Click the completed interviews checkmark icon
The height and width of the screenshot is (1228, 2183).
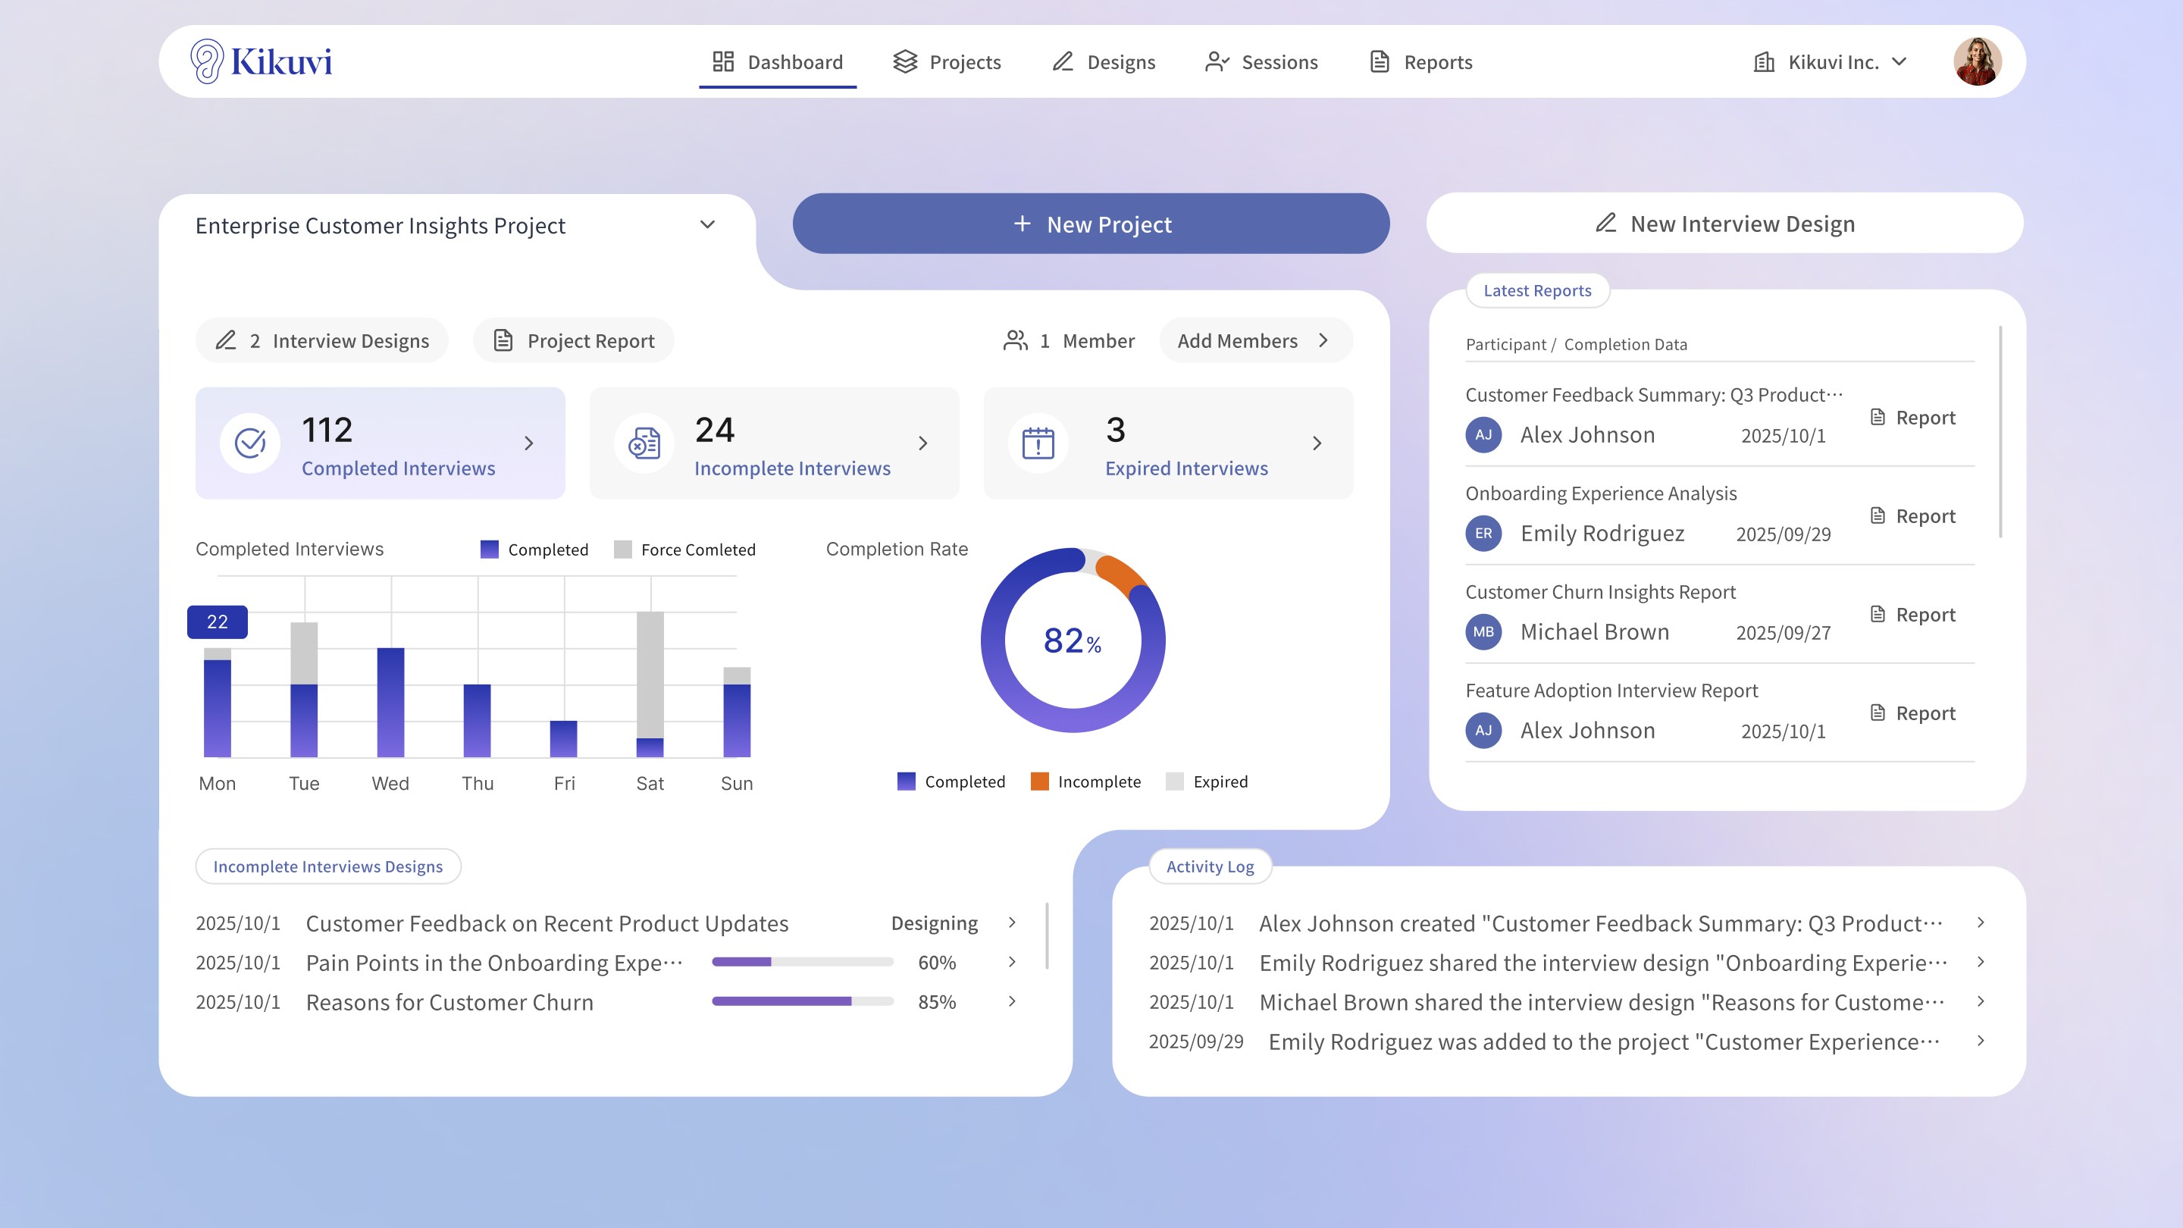(250, 443)
